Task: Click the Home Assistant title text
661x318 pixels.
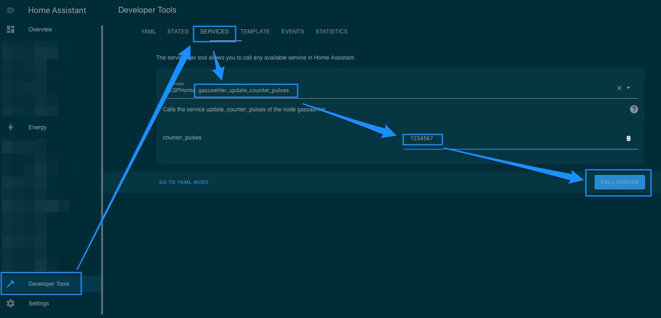Action: 57,10
